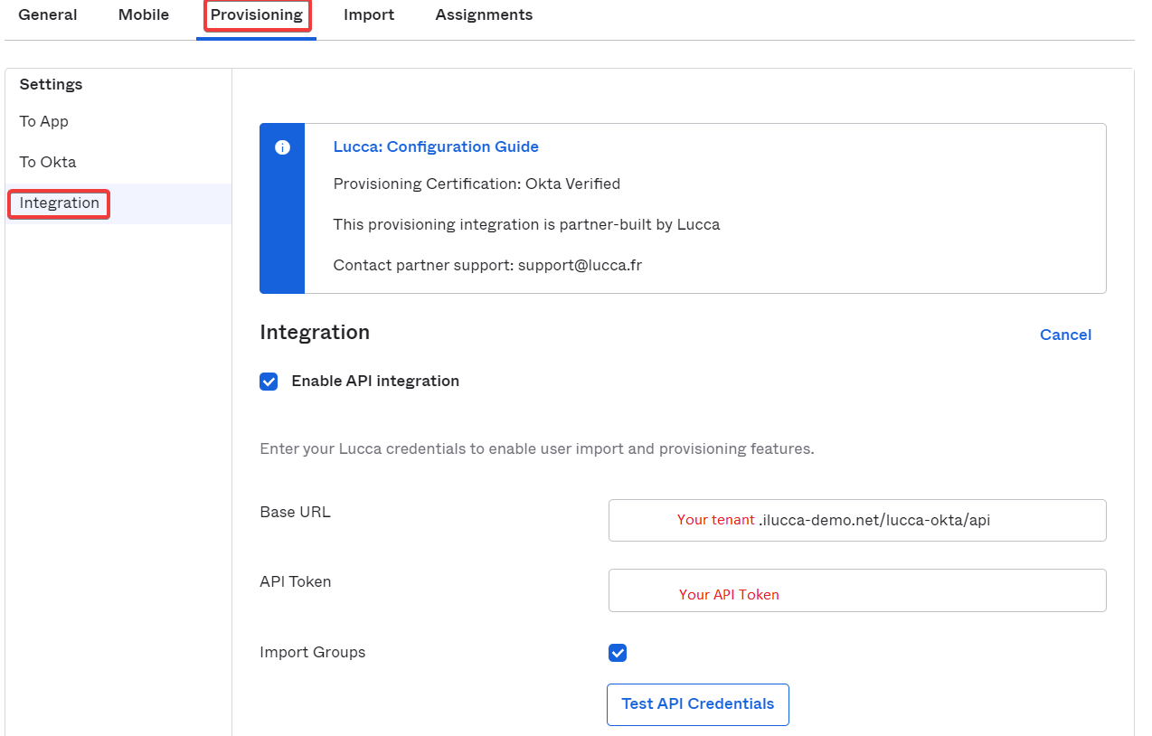Open the General tab
This screenshot has height=736, width=1152.
click(48, 15)
